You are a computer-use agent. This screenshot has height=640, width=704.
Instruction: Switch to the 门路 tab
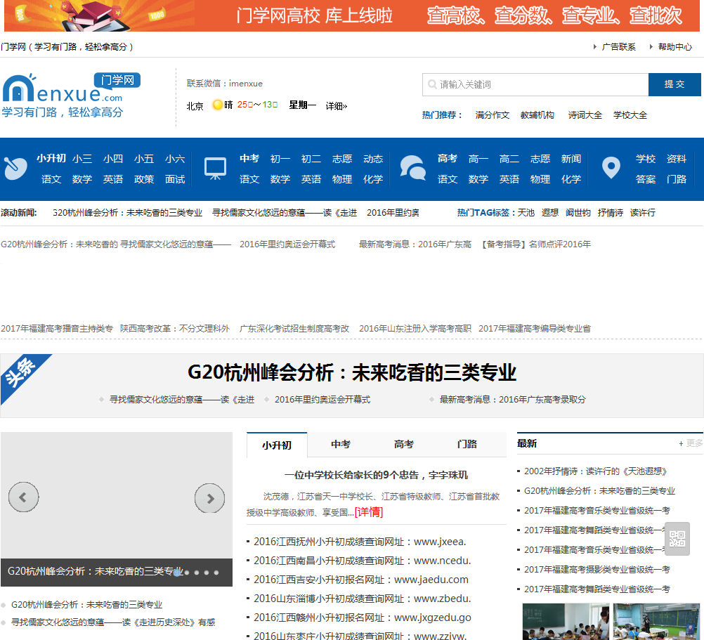467,444
